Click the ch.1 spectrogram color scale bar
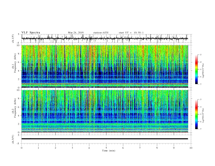 (x=196, y=69)
